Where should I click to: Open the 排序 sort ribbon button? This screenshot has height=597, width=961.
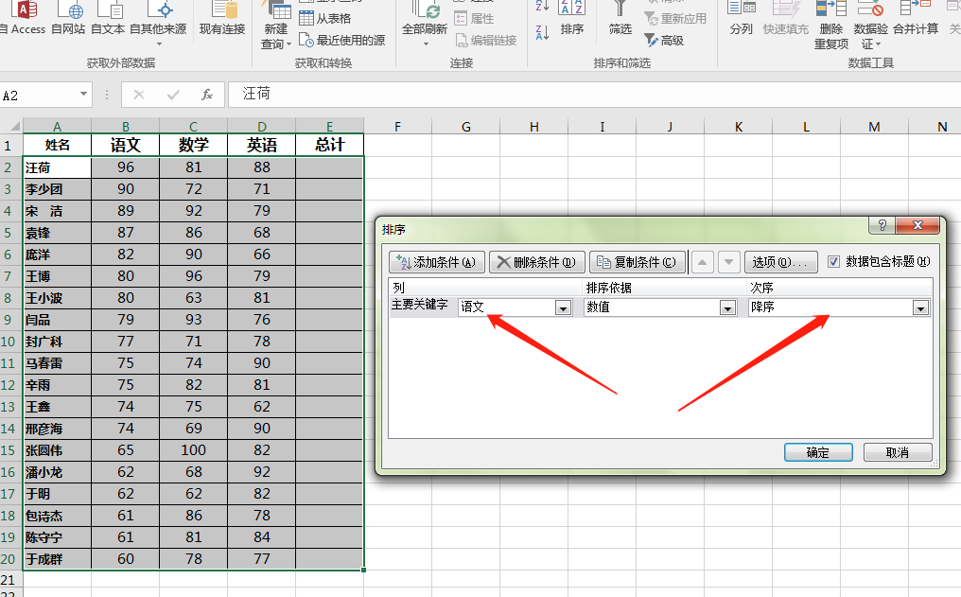tap(572, 18)
